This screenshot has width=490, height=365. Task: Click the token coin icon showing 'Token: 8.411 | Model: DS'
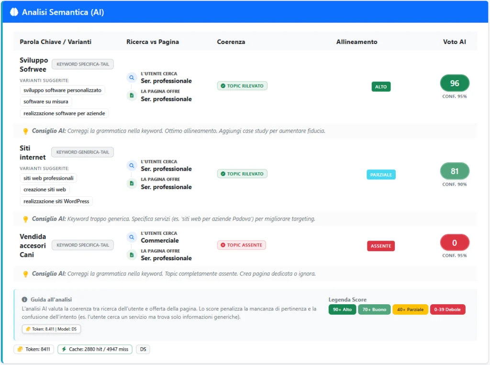point(28,329)
